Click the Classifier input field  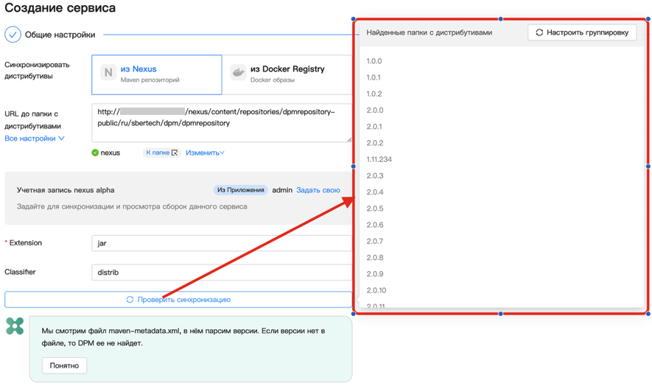point(221,273)
